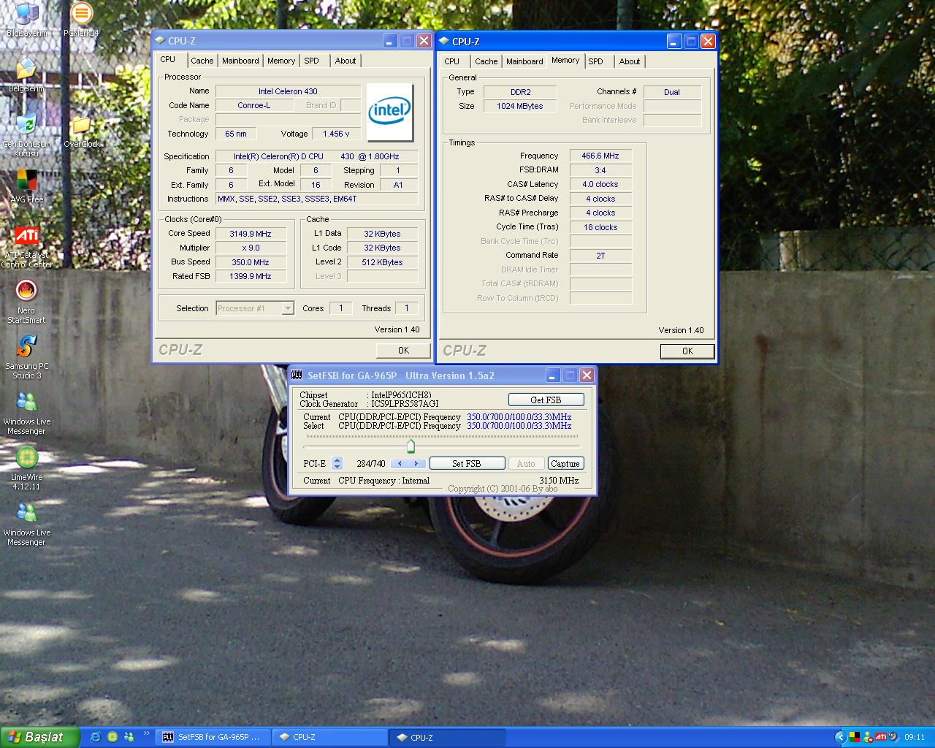
Task: Click memory Frequency value 466.6 MHz
Action: coord(600,156)
